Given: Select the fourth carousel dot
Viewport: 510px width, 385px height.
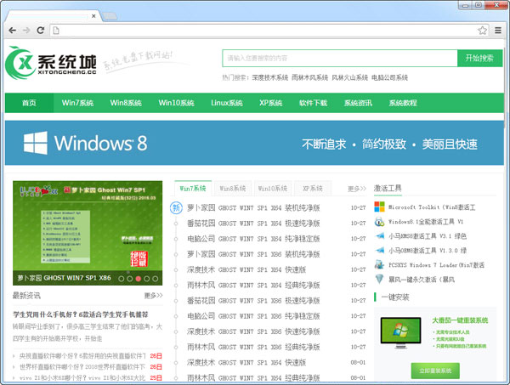Looking at the screenshot, I should 147,279.
